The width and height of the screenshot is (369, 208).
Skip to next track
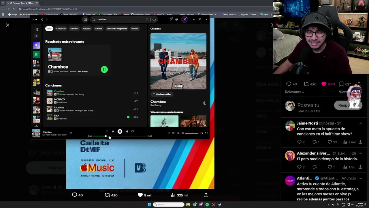pos(127,131)
